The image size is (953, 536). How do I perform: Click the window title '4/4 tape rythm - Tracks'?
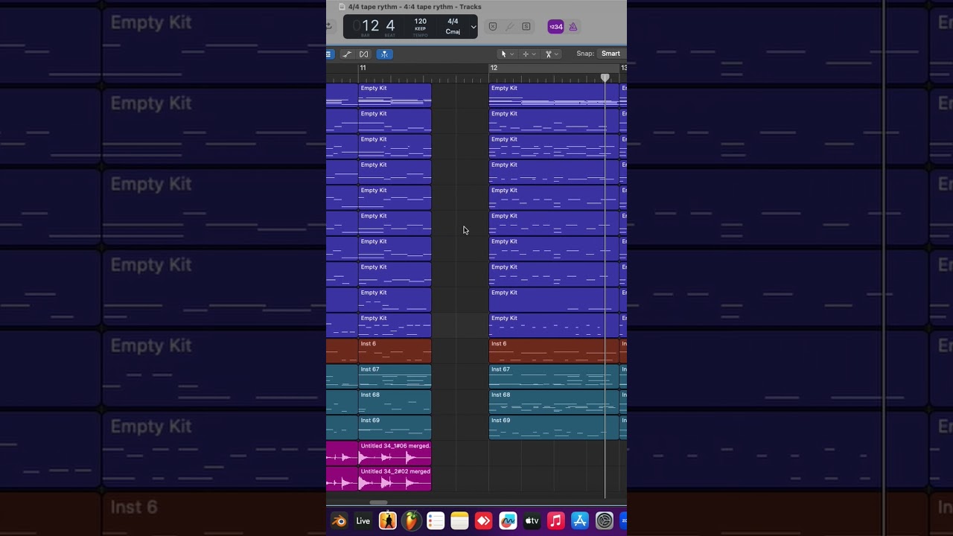415,7
